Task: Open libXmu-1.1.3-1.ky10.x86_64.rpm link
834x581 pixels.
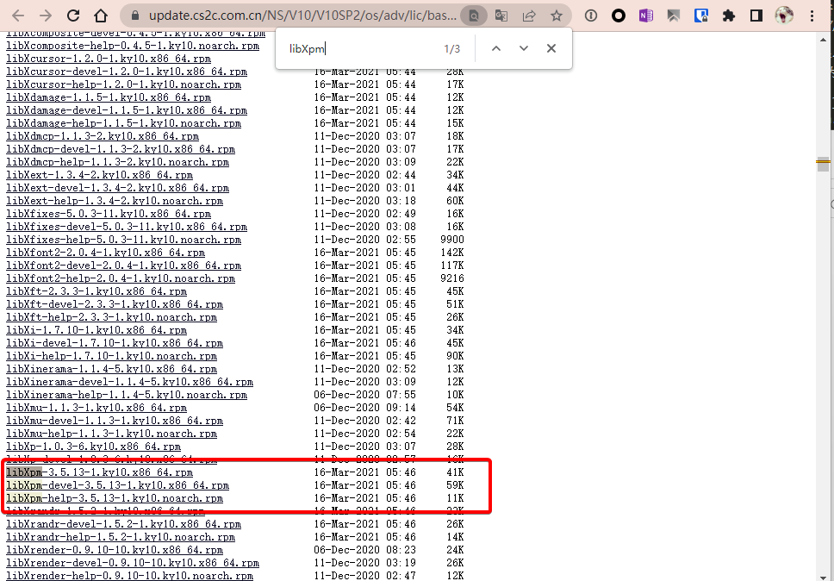Action: point(96,408)
